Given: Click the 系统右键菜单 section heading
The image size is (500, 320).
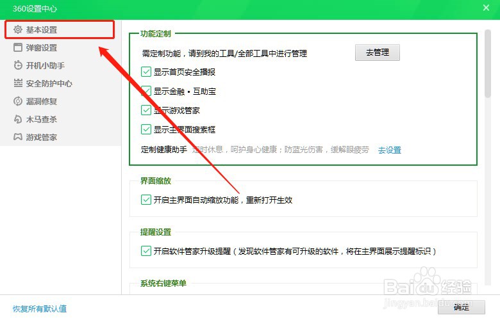Looking at the screenshot, I should 163,283.
